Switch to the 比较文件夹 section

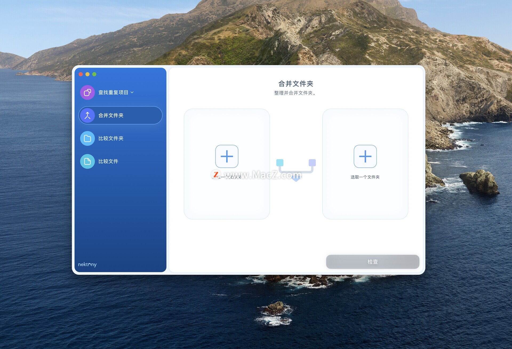tap(111, 138)
